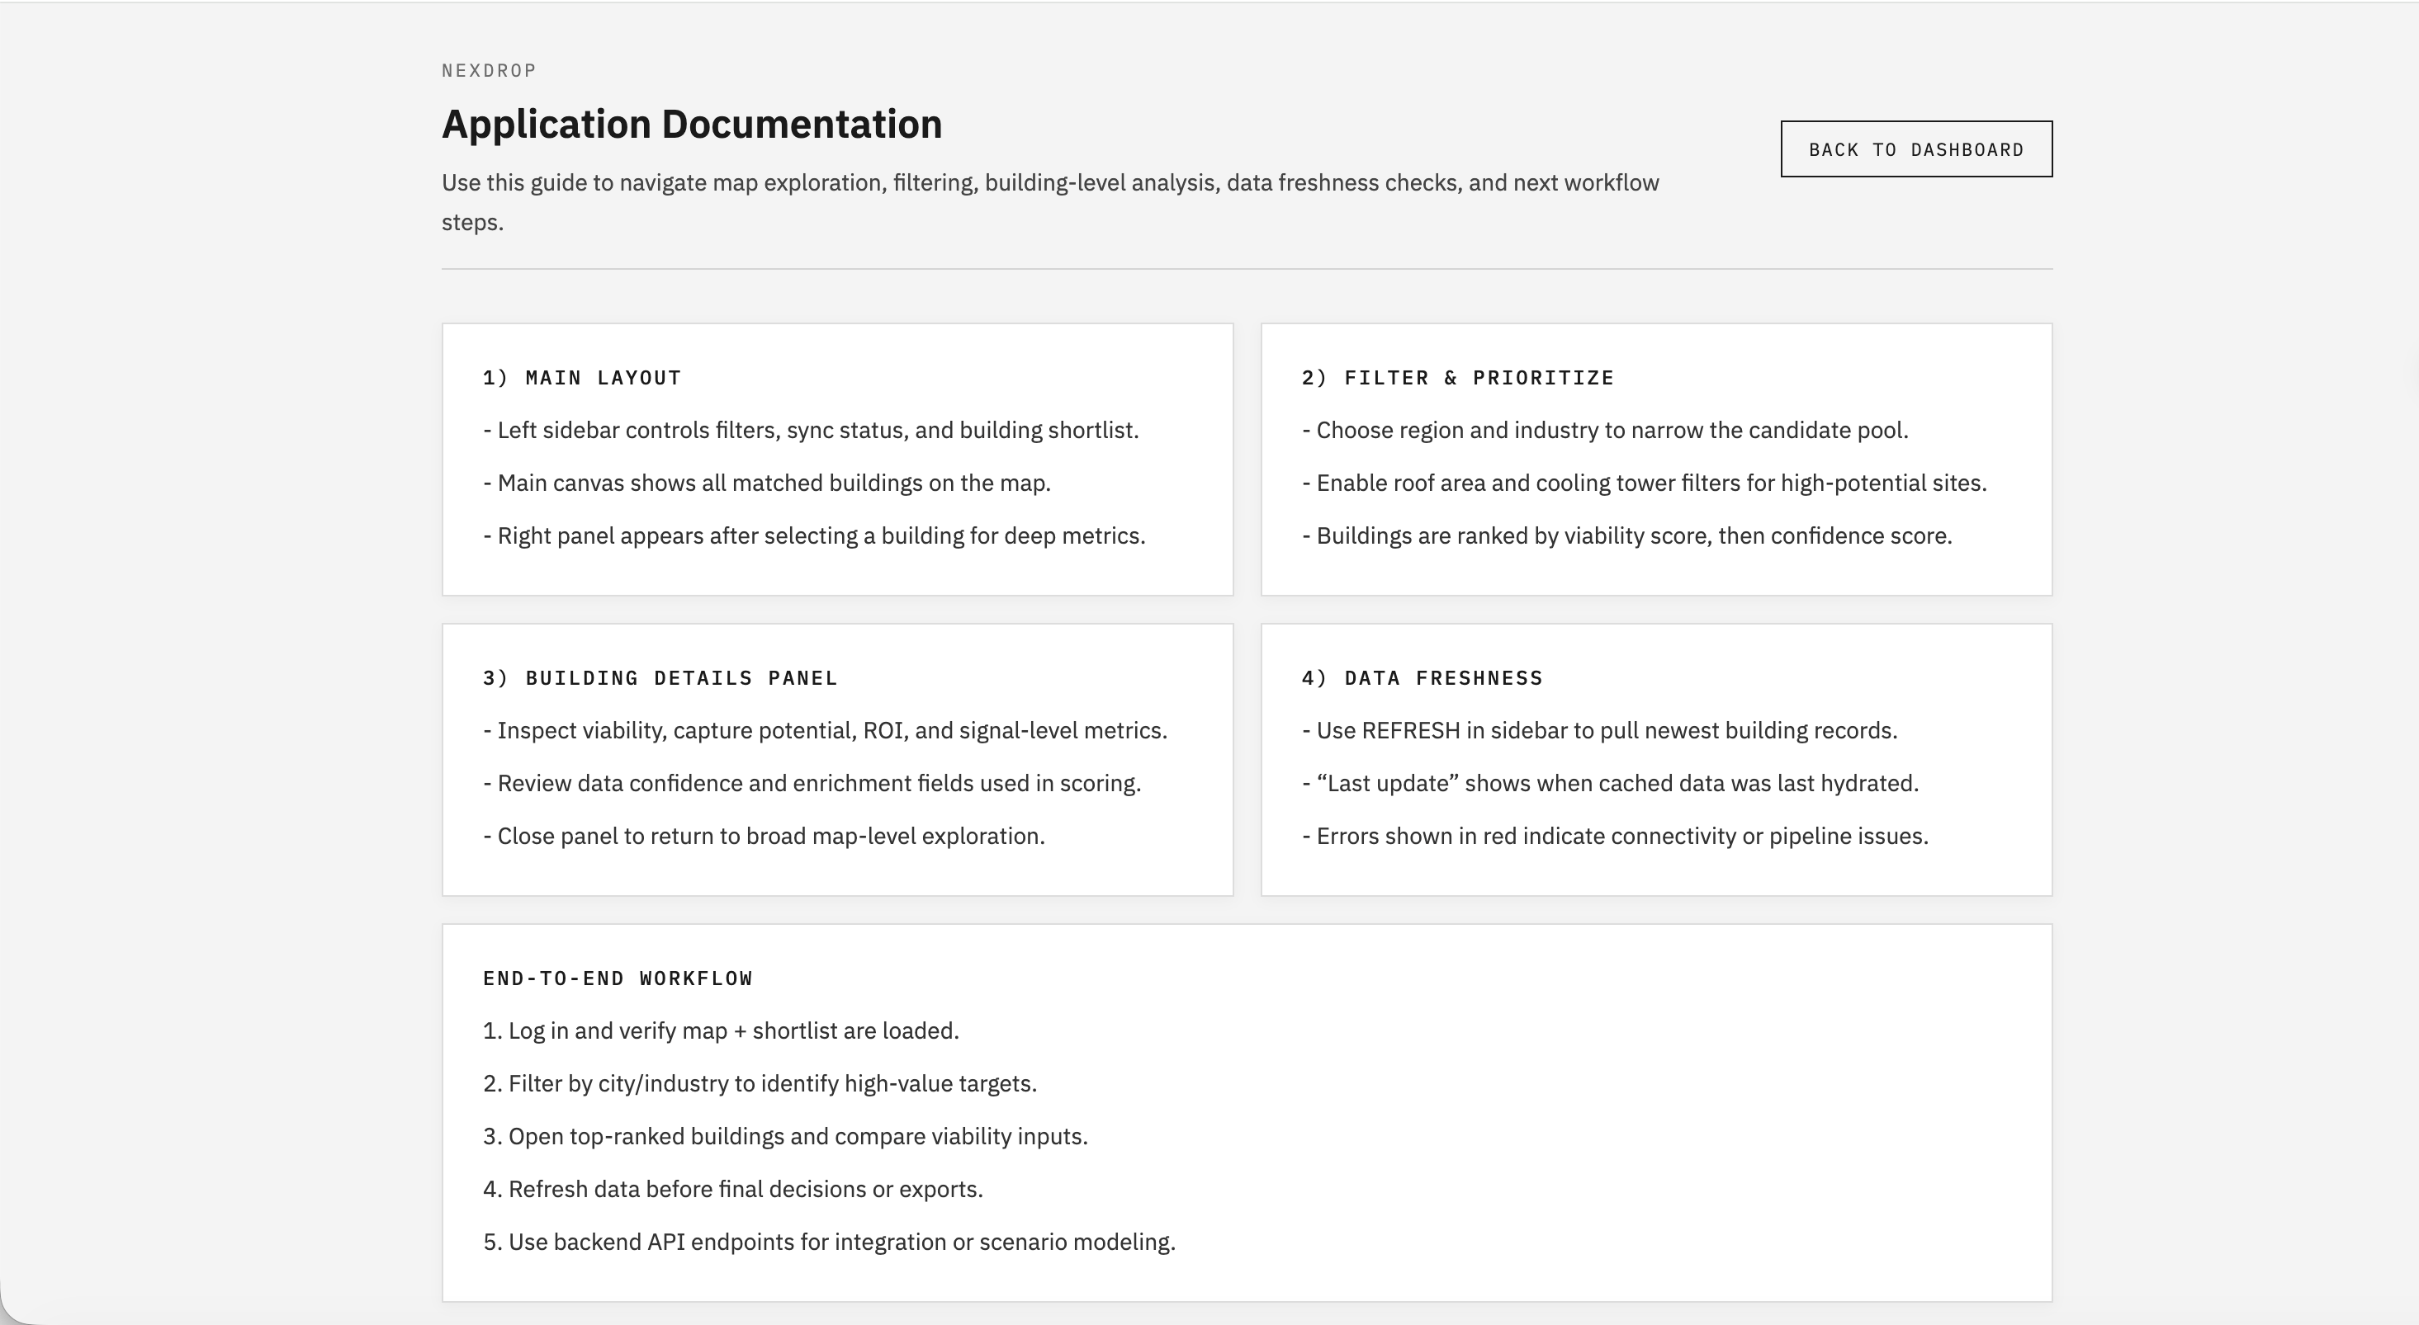Click the left sidebar controls filters line

click(x=811, y=431)
